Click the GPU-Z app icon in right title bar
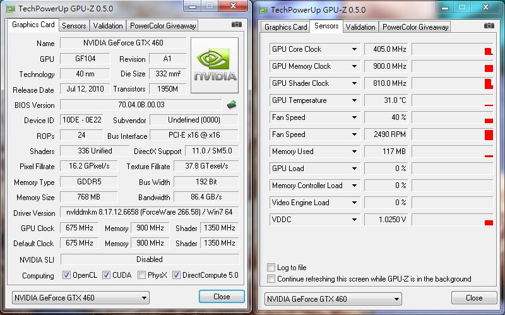 pyautogui.click(x=263, y=10)
